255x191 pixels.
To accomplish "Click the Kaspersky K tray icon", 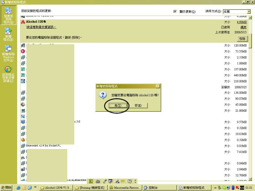I will point(237,188).
